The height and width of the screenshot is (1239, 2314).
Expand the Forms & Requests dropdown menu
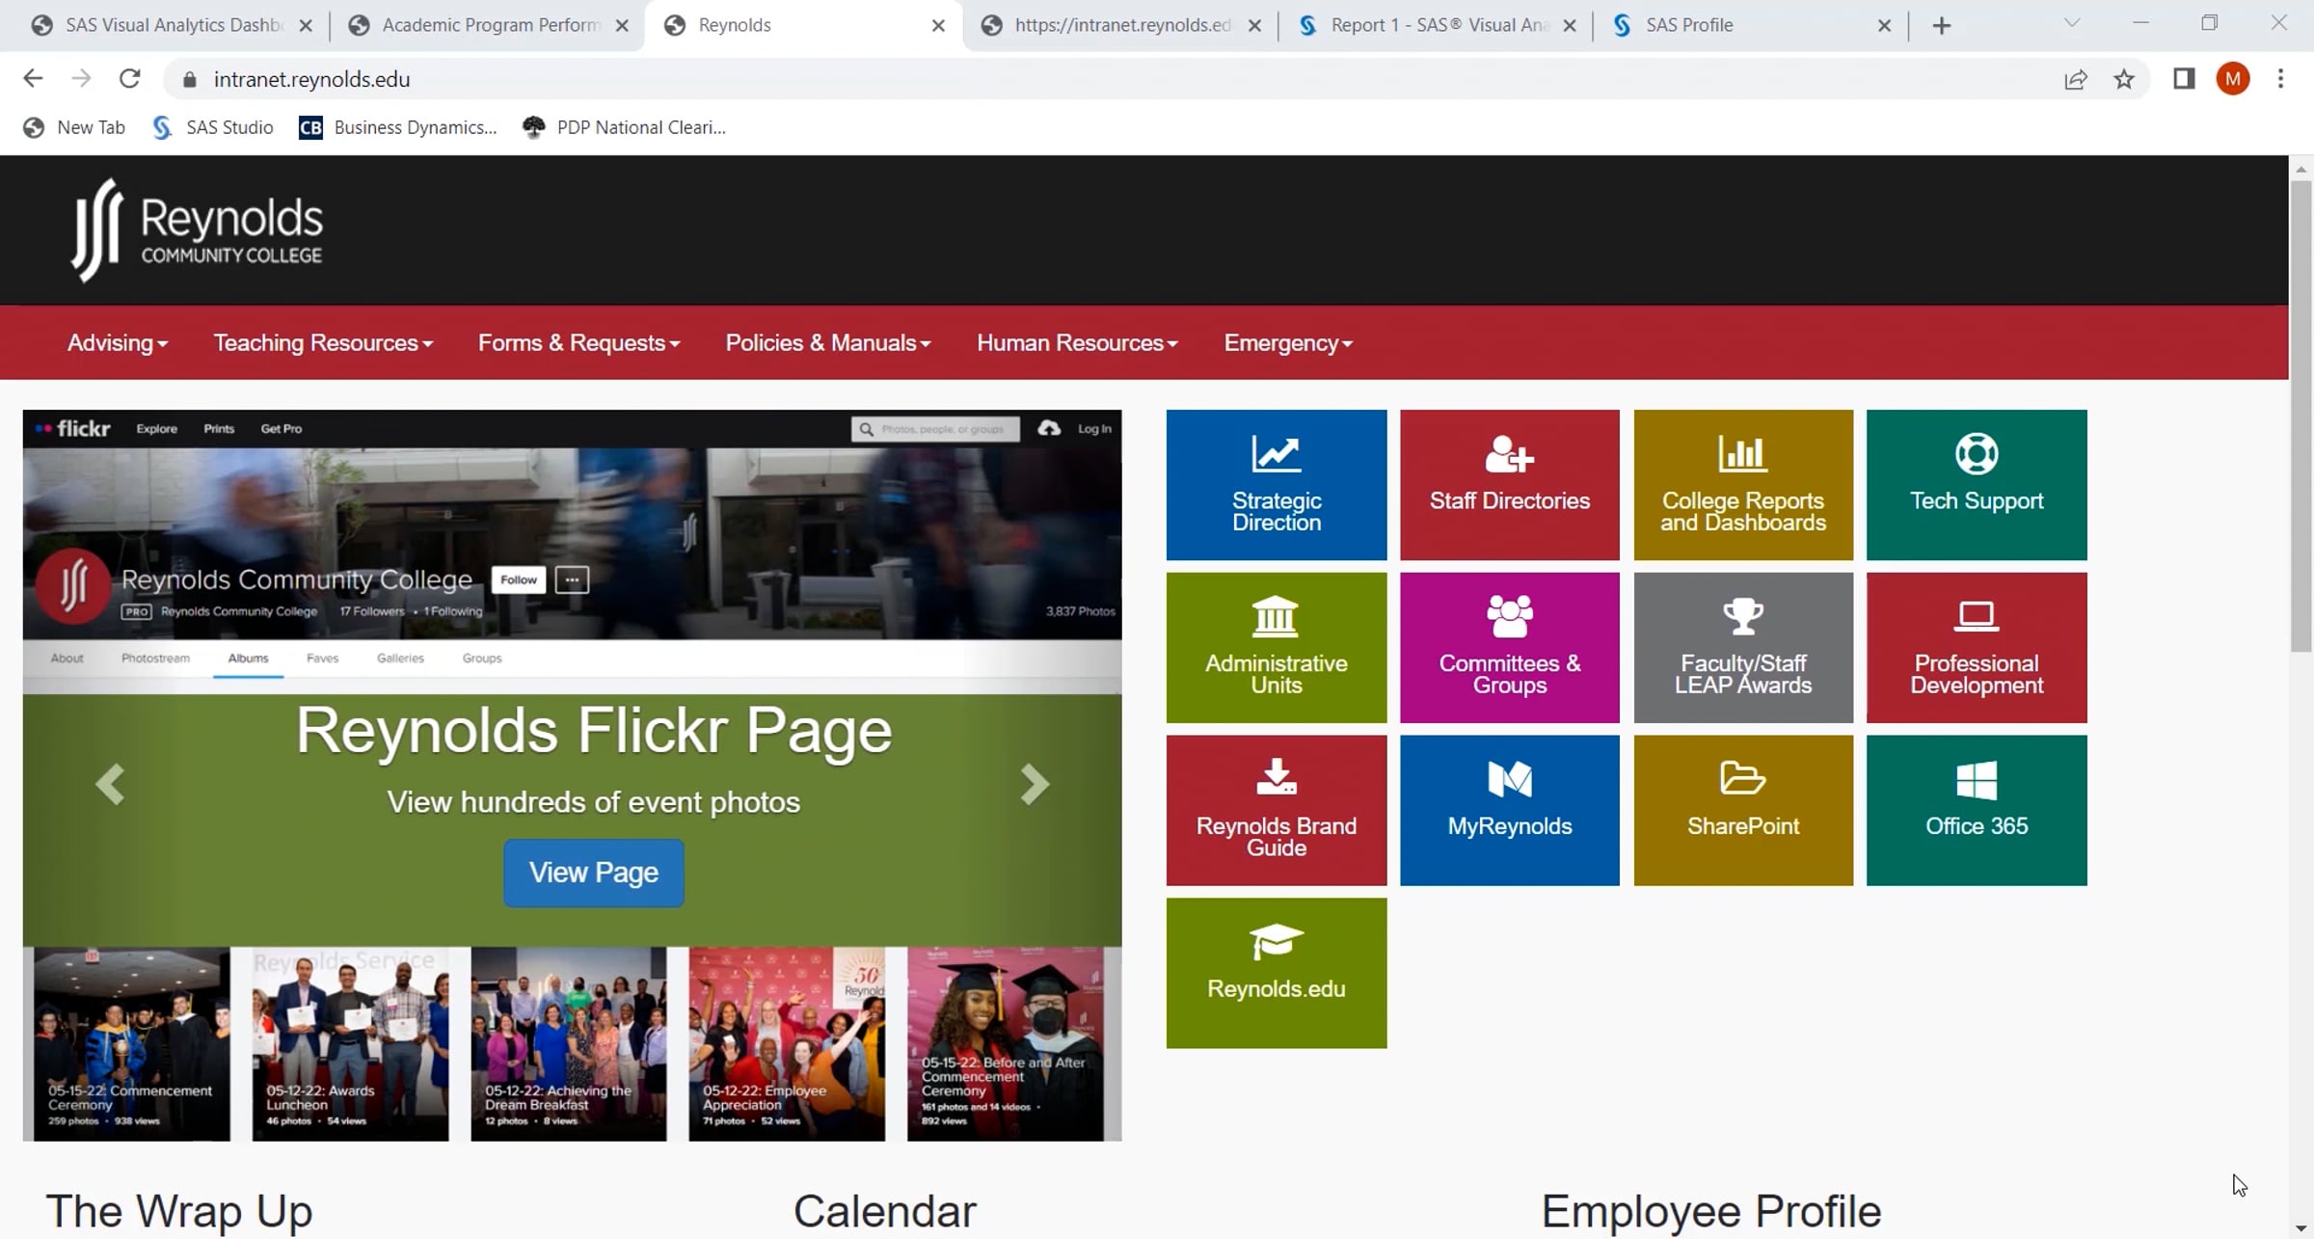tap(579, 343)
